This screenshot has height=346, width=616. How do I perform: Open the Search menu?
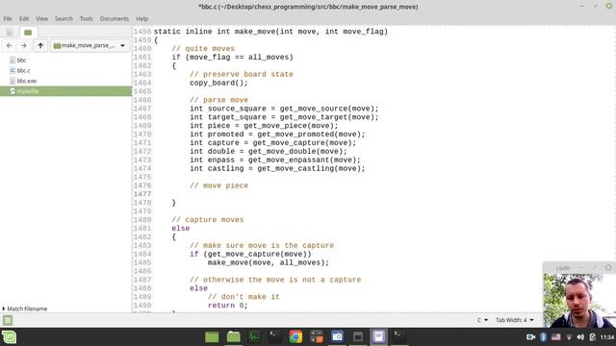point(64,18)
